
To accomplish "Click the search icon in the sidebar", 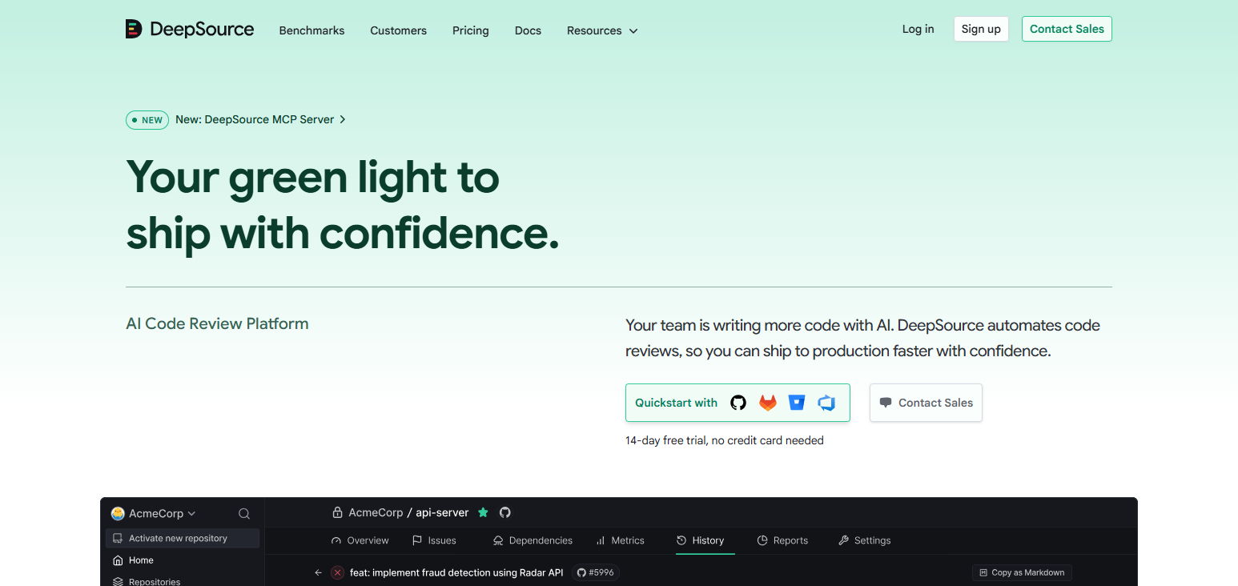I will [244, 514].
